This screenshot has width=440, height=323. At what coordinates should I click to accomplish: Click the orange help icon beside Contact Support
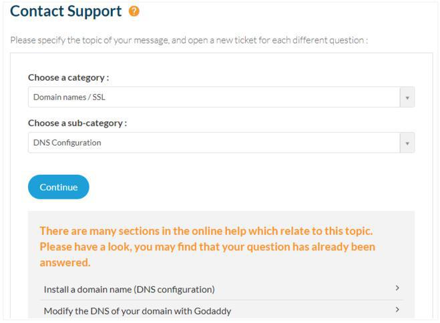pos(134,11)
